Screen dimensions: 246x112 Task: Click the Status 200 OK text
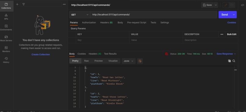click(177, 54)
